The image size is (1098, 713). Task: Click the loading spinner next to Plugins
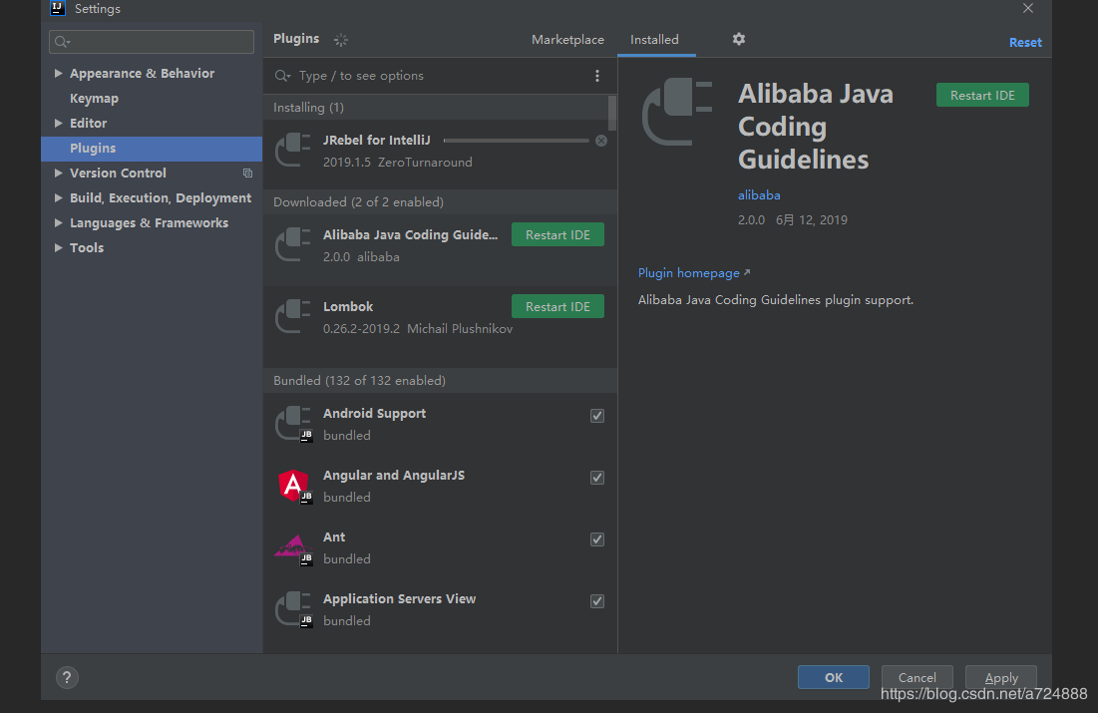(x=341, y=40)
